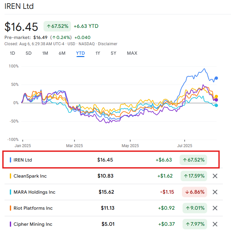
Task: View the 1Y price chart
Action: [x=98, y=53]
